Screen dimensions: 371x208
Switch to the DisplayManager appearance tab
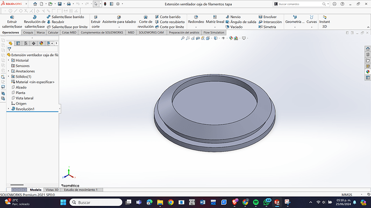41,43
